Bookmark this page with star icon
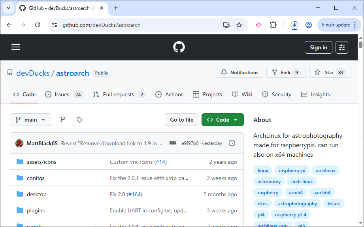364x227 pixels. [239, 25]
